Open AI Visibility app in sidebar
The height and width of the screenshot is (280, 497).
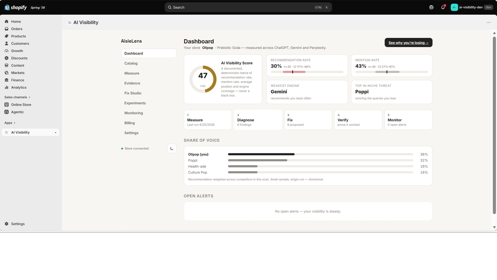[x=30, y=133]
